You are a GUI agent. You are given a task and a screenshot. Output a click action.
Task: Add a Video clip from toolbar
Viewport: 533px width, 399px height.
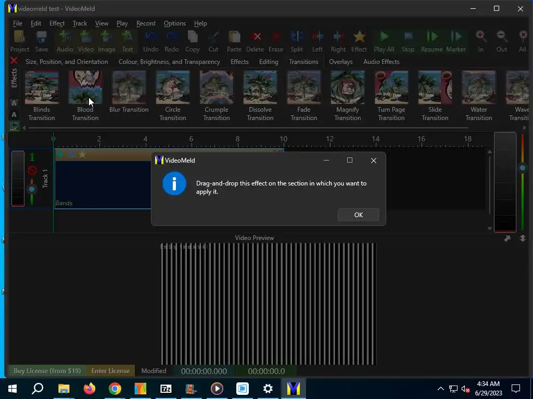(86, 42)
